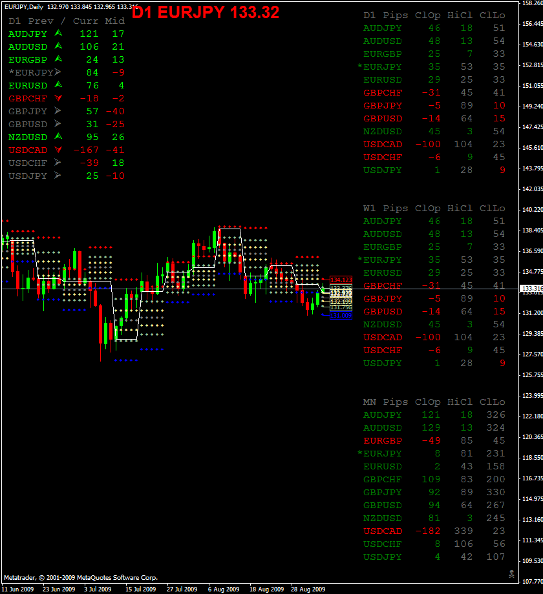Select NZDUSD in the W1 Pips table

tap(383, 325)
